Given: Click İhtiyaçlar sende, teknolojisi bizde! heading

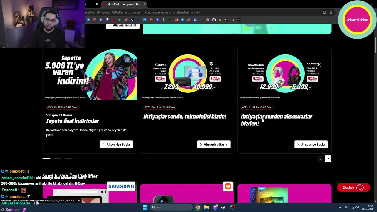Looking at the screenshot, I should click(185, 117).
